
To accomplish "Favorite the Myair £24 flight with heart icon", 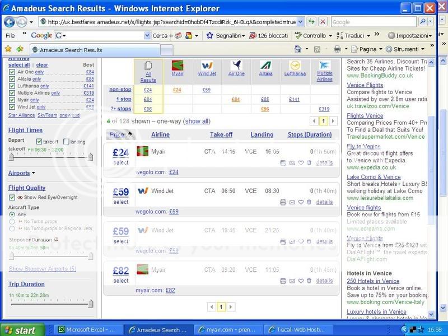I will [x=301, y=163].
